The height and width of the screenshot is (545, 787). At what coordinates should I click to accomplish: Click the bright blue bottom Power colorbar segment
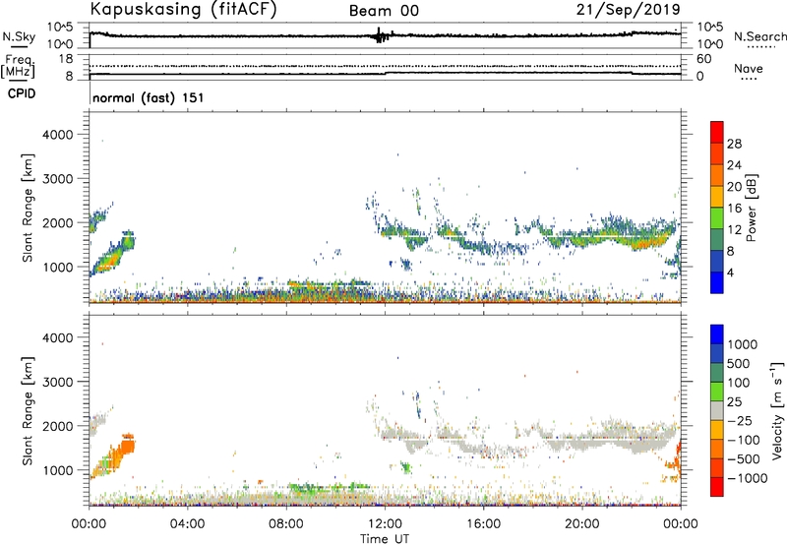[717, 282]
